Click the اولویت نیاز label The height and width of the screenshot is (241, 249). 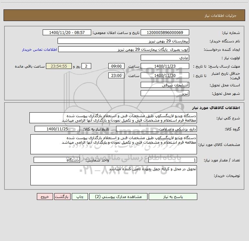click(x=231, y=58)
